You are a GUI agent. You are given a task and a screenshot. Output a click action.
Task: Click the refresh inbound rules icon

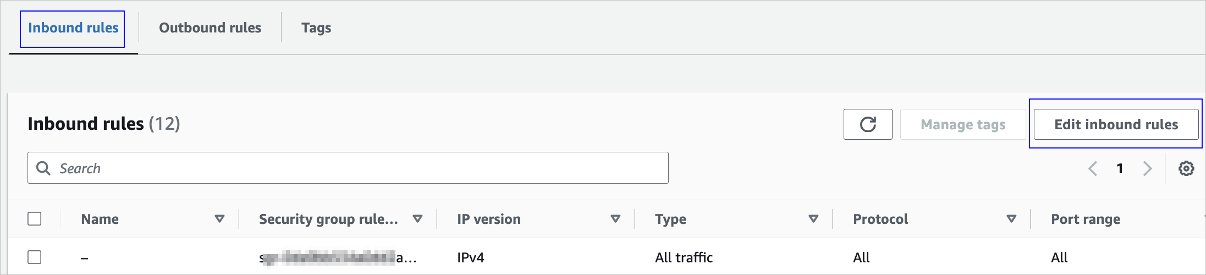coord(868,124)
